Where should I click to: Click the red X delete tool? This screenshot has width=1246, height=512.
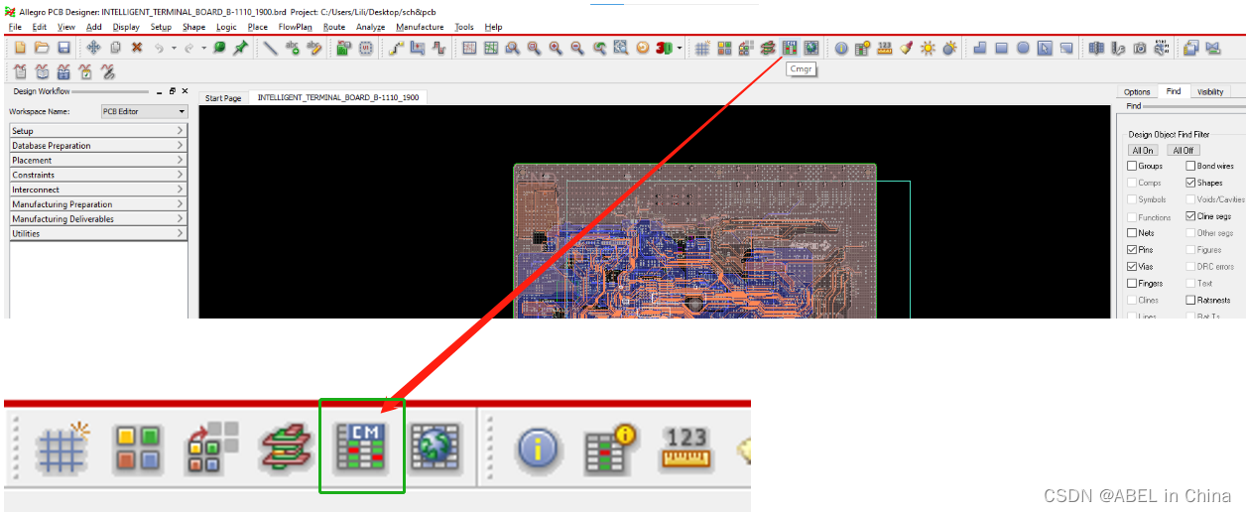[x=137, y=48]
